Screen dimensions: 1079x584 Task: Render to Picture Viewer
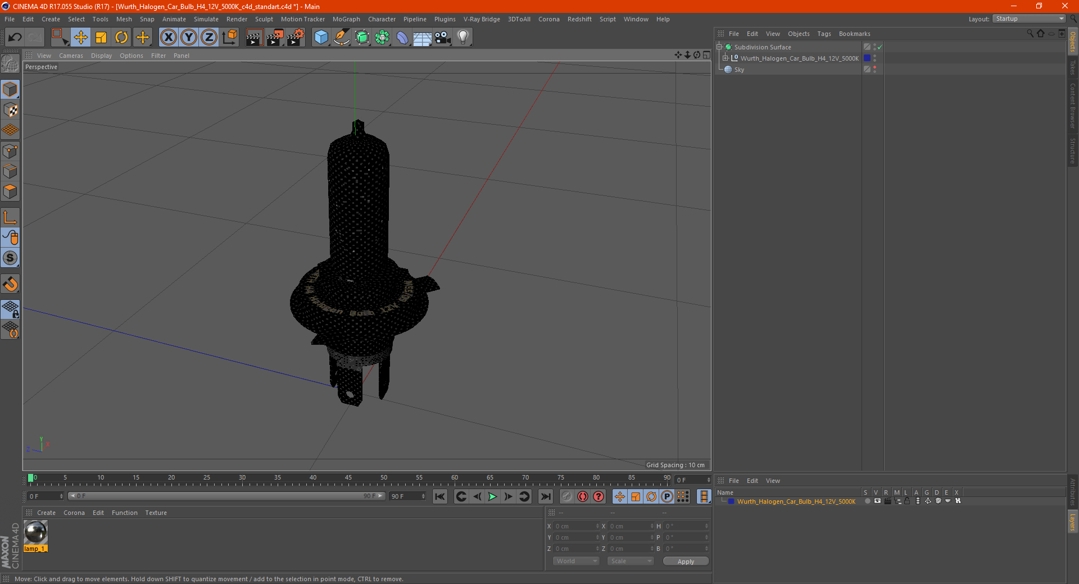pos(275,38)
